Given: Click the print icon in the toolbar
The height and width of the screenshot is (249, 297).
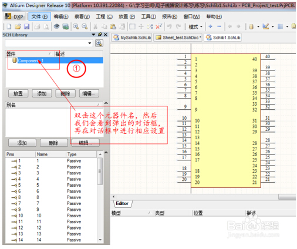Looking at the screenshot, I should pos(37,26).
